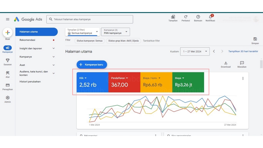Click the Buat plus button
This screenshot has width=263, height=148.
click(x=8, y=33)
